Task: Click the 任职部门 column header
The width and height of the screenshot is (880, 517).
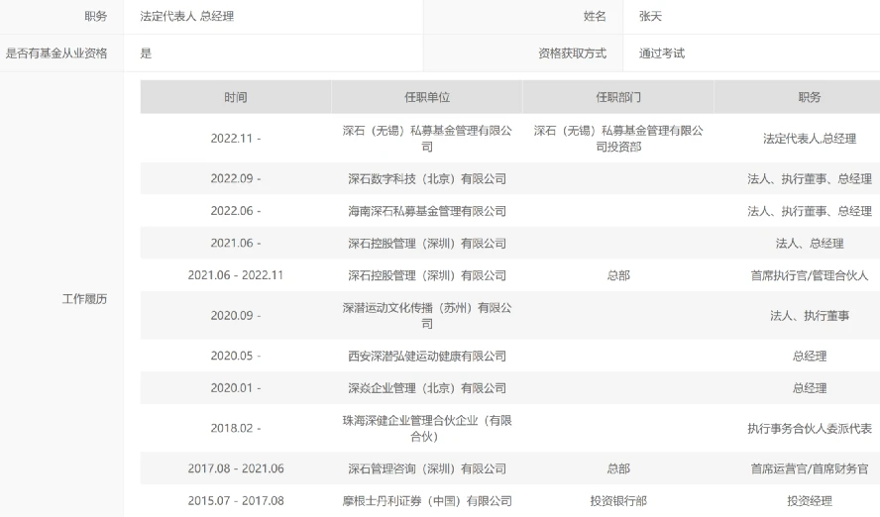Action: 618,97
